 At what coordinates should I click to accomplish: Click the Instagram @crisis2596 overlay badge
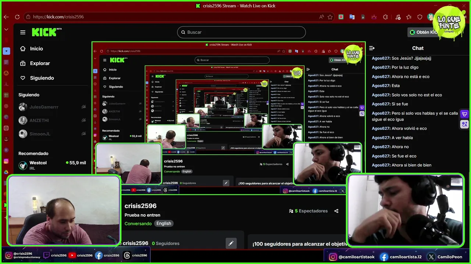(22, 255)
